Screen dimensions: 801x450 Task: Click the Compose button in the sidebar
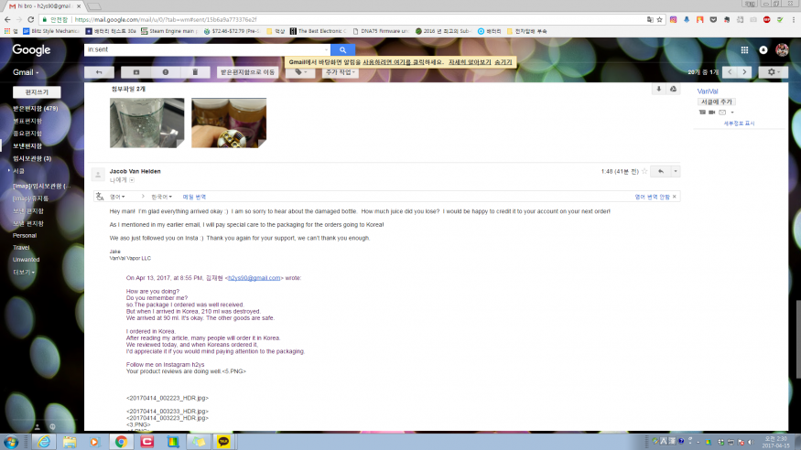37,91
